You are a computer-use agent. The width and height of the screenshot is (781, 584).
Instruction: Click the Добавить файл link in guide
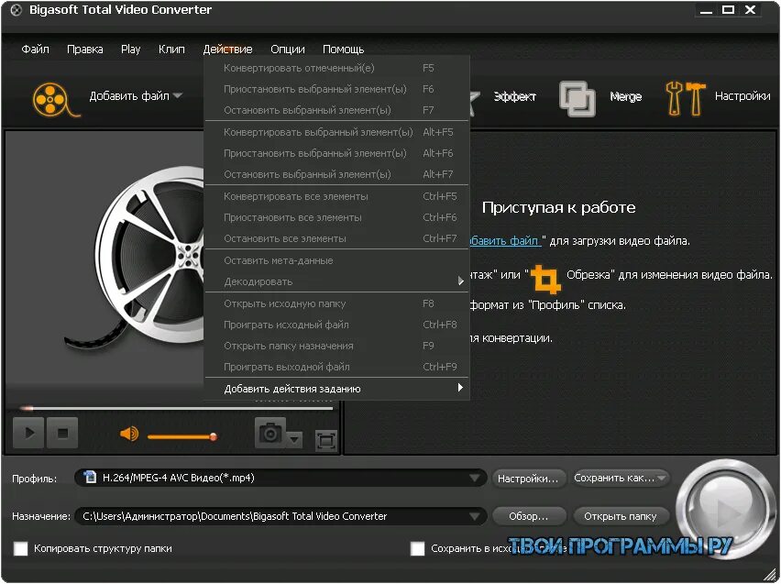pyautogui.click(x=504, y=241)
